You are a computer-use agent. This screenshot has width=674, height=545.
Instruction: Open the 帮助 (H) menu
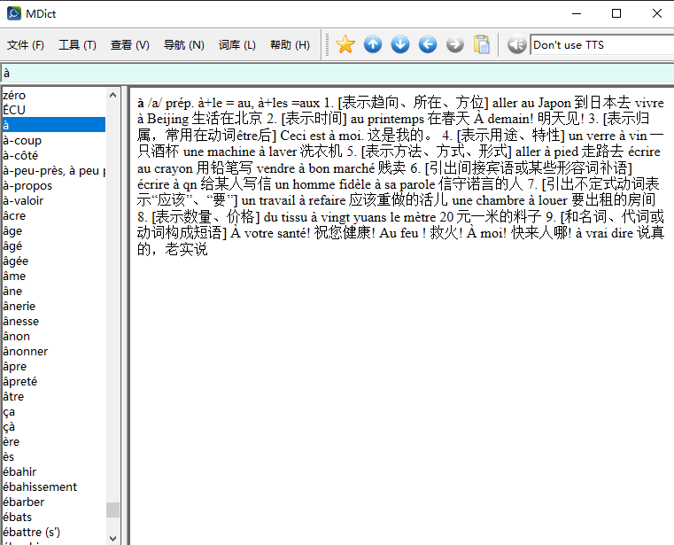290,45
